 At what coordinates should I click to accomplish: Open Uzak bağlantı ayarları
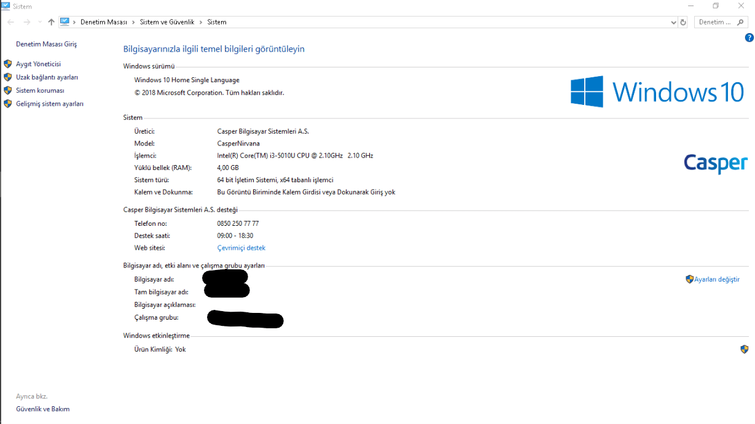[47, 77]
